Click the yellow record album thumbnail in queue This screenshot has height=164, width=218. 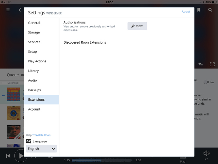coord(14,113)
